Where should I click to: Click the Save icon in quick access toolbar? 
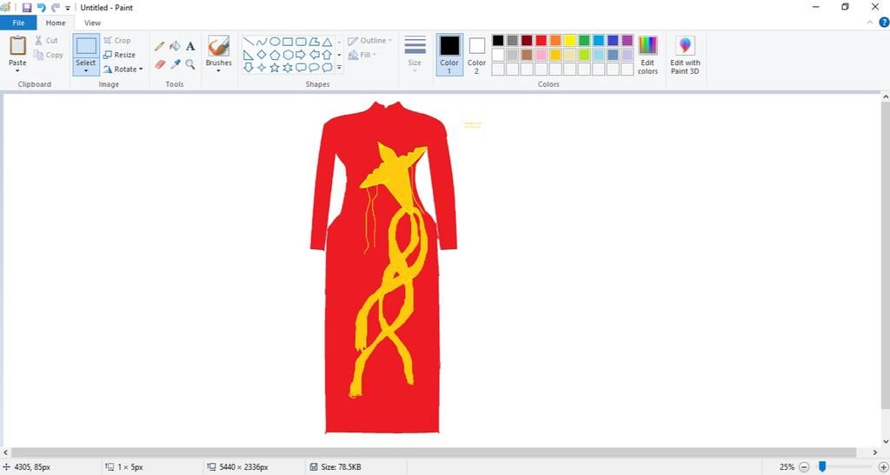tap(27, 7)
